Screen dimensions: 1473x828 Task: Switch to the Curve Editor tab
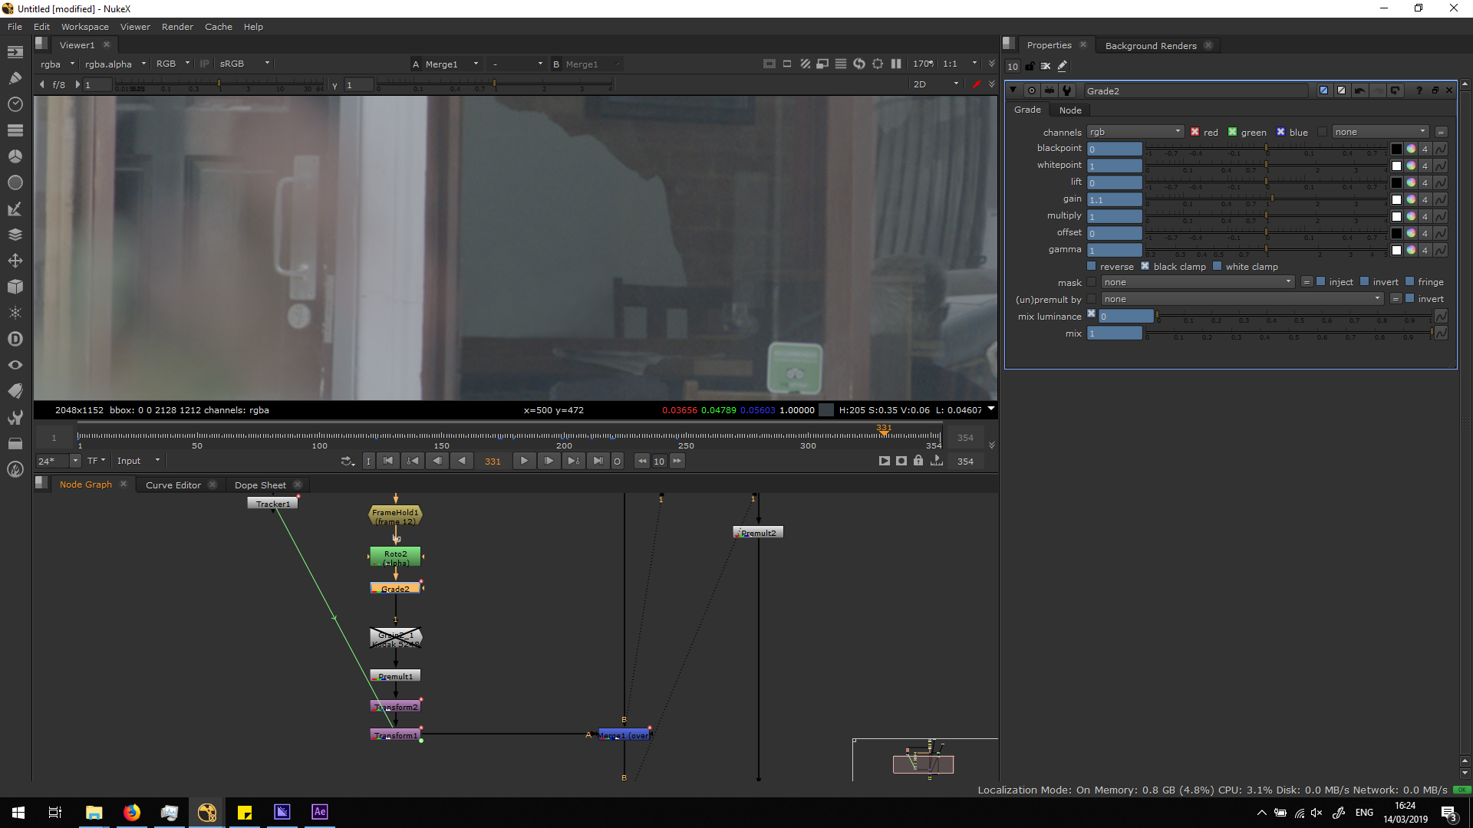pos(173,485)
